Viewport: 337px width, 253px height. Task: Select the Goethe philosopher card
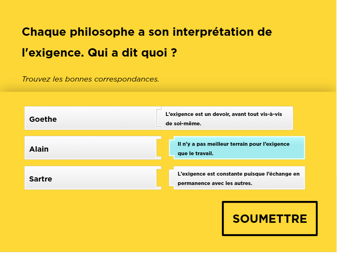point(90,118)
